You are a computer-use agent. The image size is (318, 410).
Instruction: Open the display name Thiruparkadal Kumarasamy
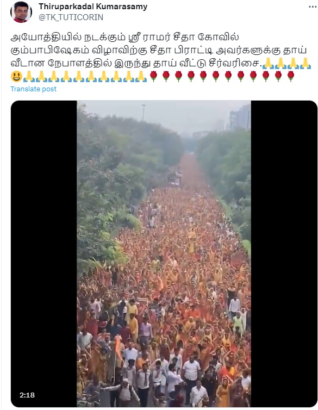(x=93, y=7)
